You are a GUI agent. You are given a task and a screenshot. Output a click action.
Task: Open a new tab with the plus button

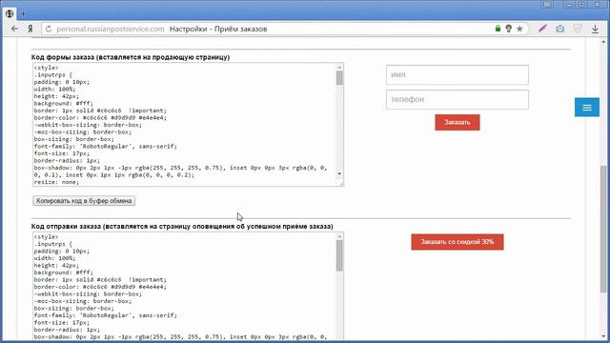(23, 13)
